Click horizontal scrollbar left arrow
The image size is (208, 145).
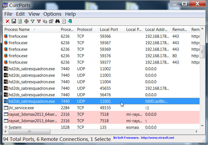tap(5, 131)
